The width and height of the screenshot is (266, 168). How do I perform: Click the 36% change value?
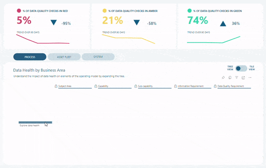pos(236,24)
